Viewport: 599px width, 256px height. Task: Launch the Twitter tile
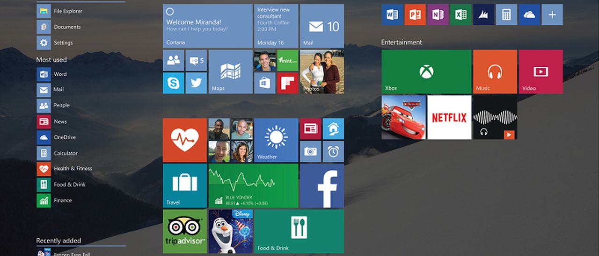[x=196, y=83]
